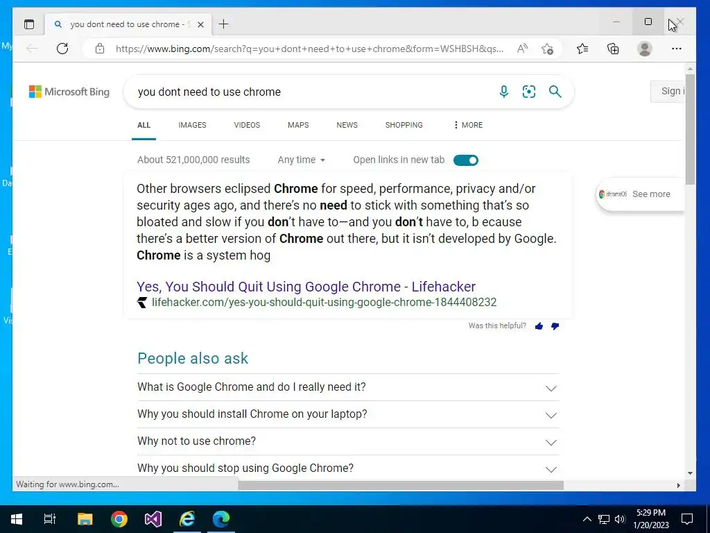Open Task View on the taskbar
The width and height of the screenshot is (710, 533).
[x=50, y=519]
